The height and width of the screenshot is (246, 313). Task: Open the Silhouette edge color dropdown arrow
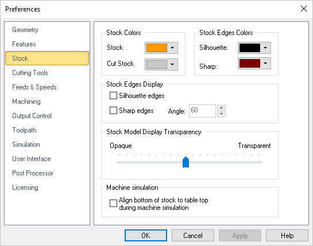click(265, 48)
